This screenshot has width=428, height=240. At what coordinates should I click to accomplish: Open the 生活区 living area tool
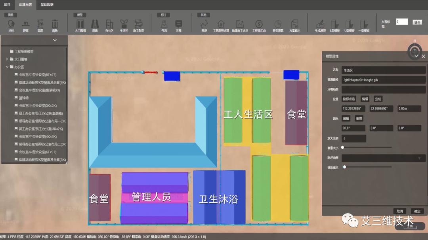tap(125, 24)
